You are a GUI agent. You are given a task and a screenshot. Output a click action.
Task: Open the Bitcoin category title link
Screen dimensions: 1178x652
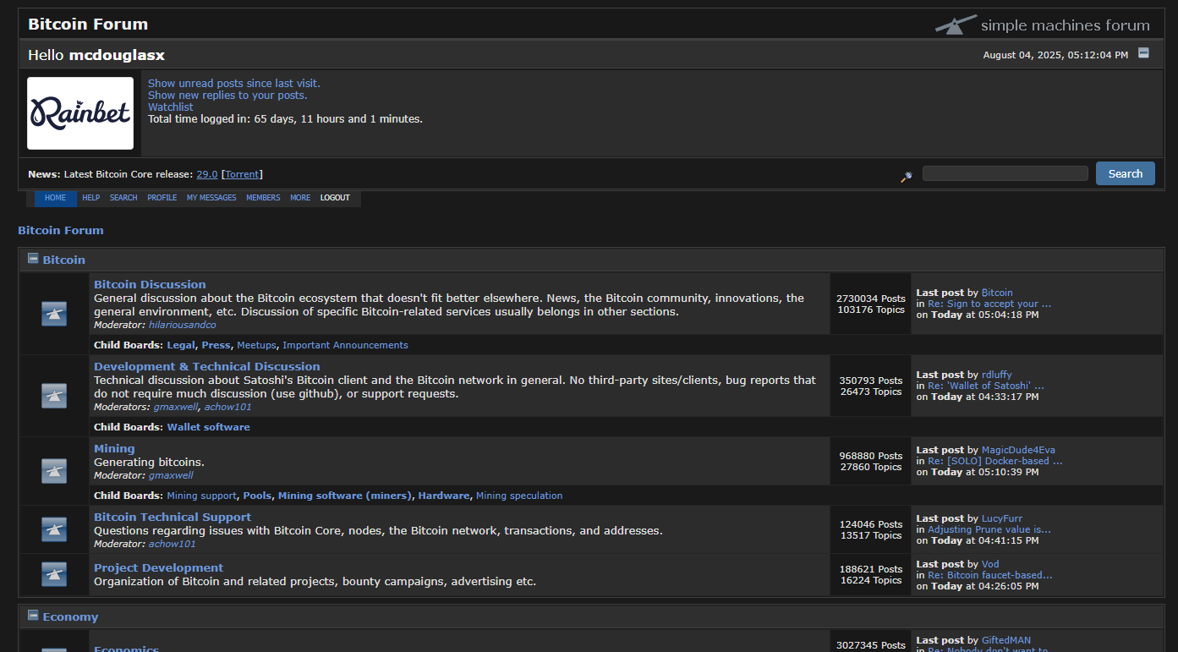64,260
